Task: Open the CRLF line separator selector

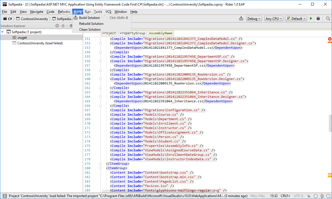Action: click(x=285, y=196)
